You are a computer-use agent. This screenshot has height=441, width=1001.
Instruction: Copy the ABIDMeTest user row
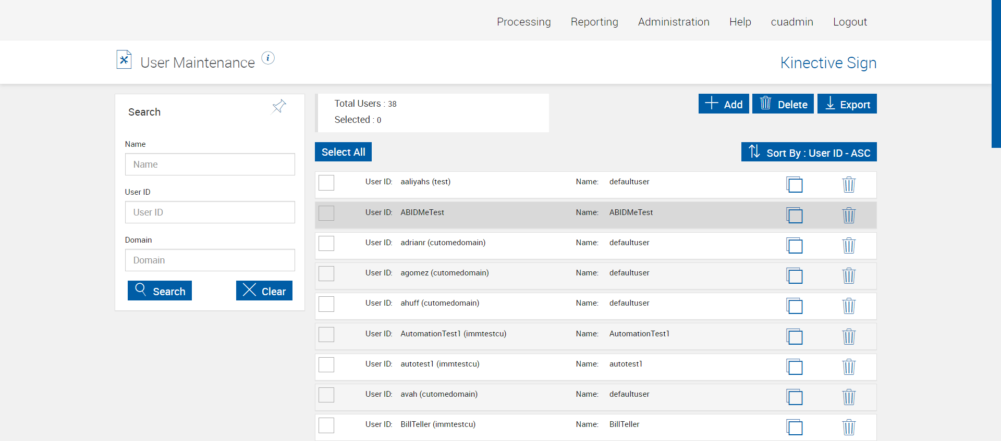click(795, 215)
